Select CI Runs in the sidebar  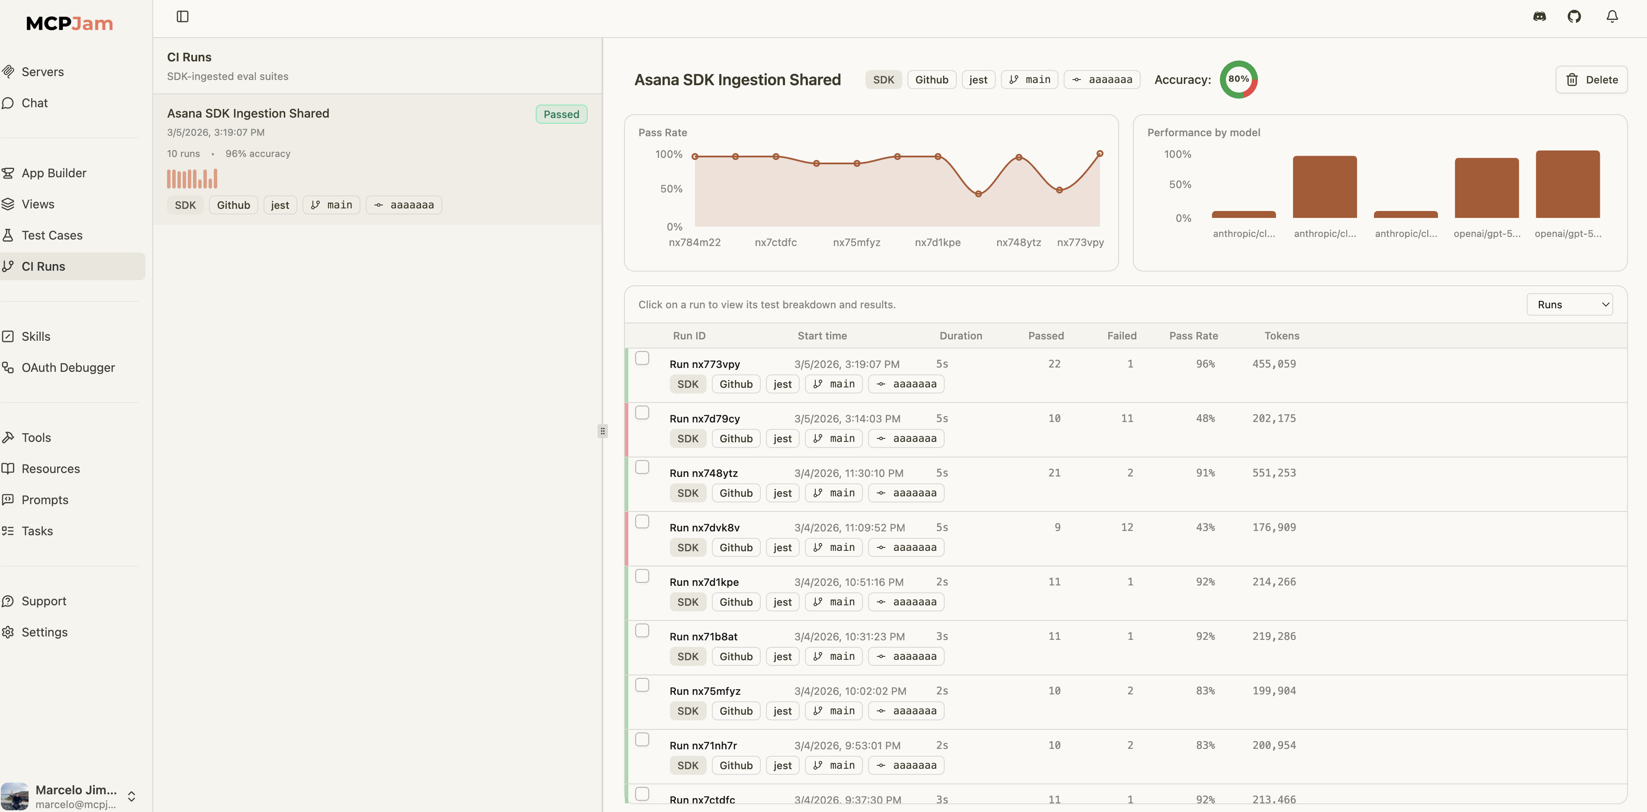tap(43, 266)
